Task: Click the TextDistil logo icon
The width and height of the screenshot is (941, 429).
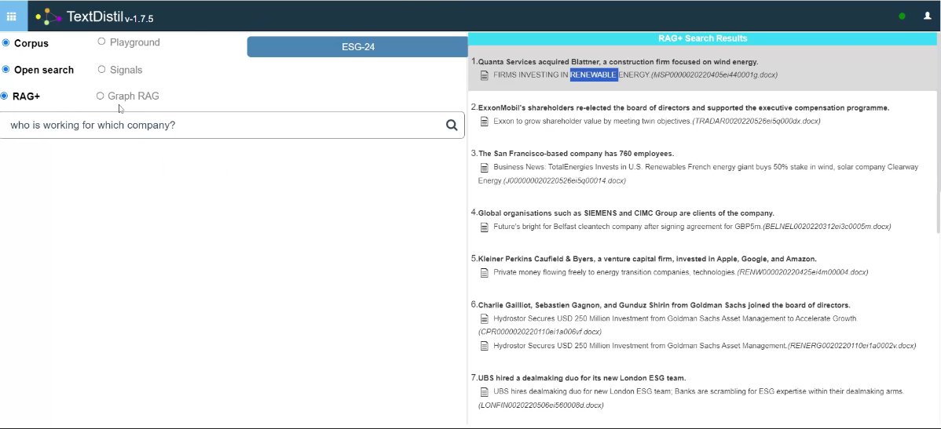Action: [x=49, y=16]
